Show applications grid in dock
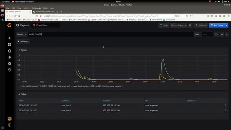231x130 pixels. click(x=3, y=127)
